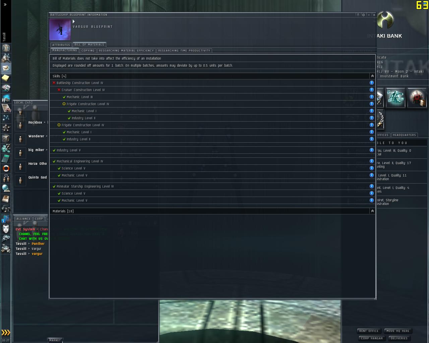Image resolution: width=429 pixels, height=343 pixels.
Task: Click the orange Panther link in chat
Action: tap(38, 244)
